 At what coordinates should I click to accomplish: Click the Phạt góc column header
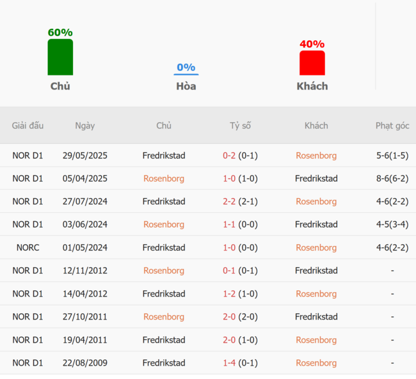click(x=392, y=125)
